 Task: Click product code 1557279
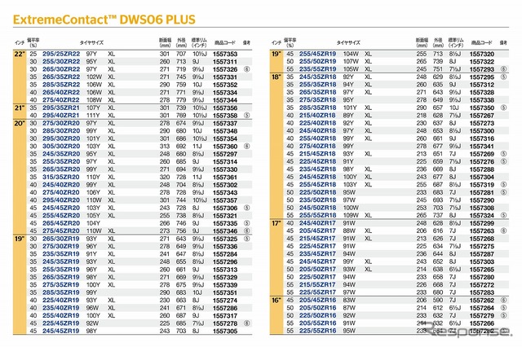(x=482, y=316)
